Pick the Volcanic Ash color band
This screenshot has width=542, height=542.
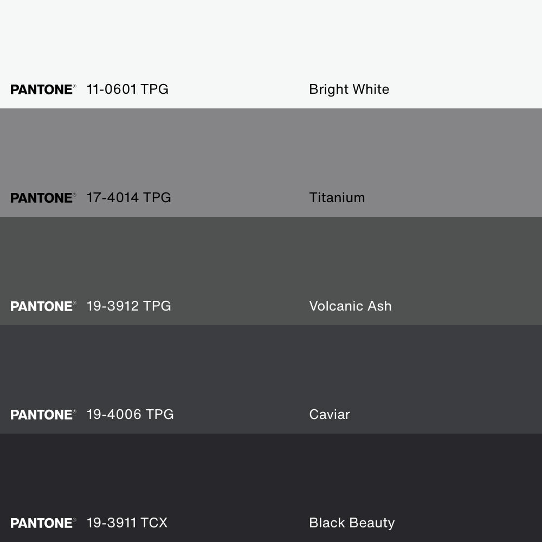click(x=271, y=260)
